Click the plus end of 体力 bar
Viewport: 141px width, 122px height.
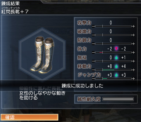tap(133, 52)
